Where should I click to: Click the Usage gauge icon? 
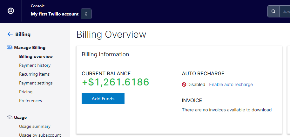pyautogui.click(x=10, y=117)
